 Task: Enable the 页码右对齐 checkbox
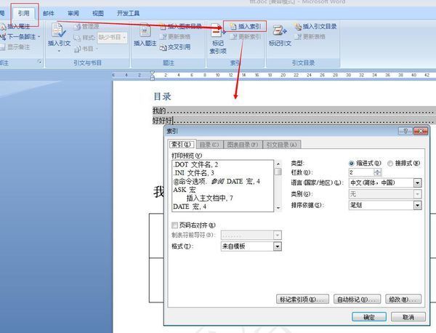pos(174,225)
